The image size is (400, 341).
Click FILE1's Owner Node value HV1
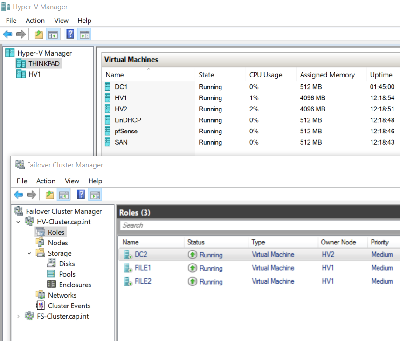(x=328, y=268)
